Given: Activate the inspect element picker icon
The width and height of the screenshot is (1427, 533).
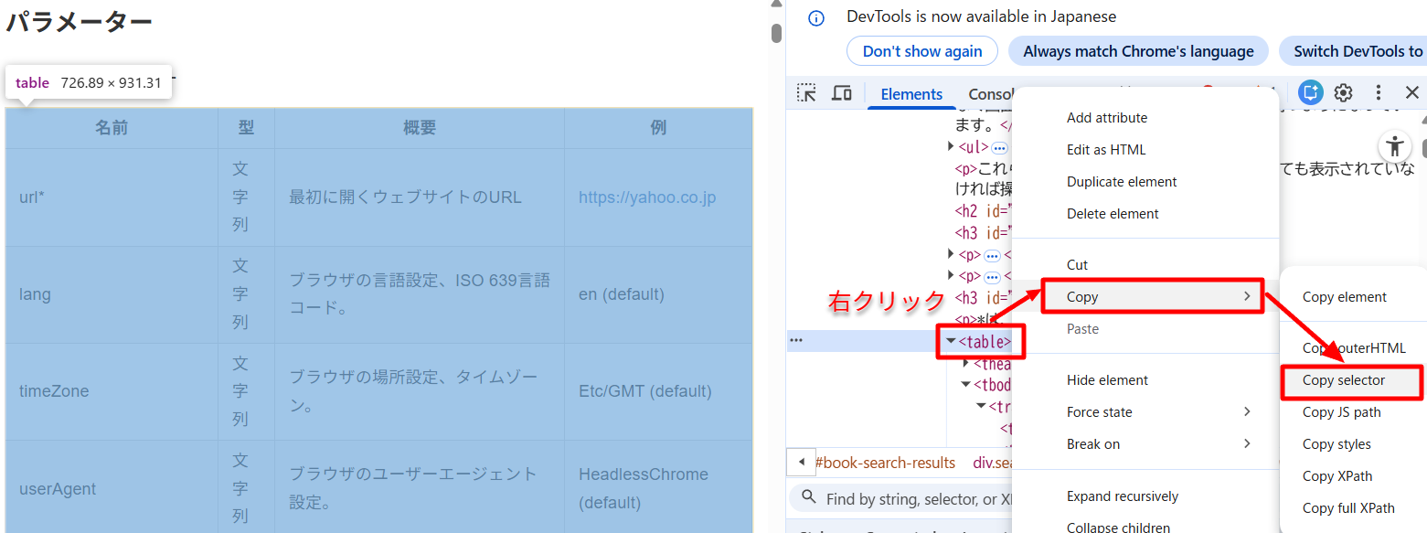Looking at the screenshot, I should (806, 93).
